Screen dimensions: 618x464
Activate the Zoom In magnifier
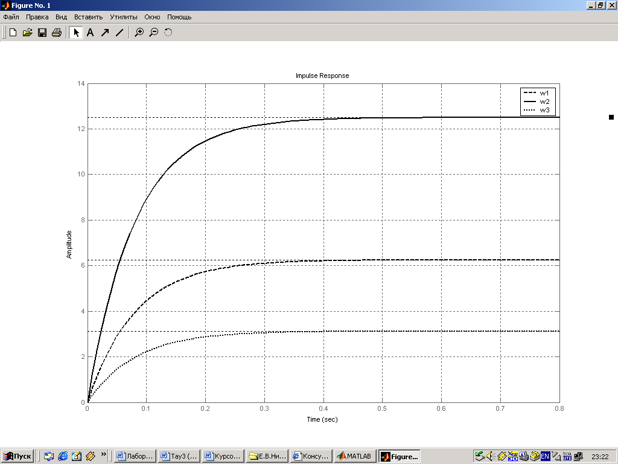click(x=139, y=33)
